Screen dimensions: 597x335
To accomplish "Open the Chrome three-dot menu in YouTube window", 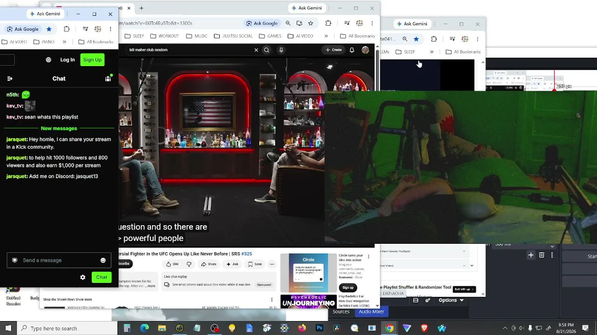I will tap(372, 23).
